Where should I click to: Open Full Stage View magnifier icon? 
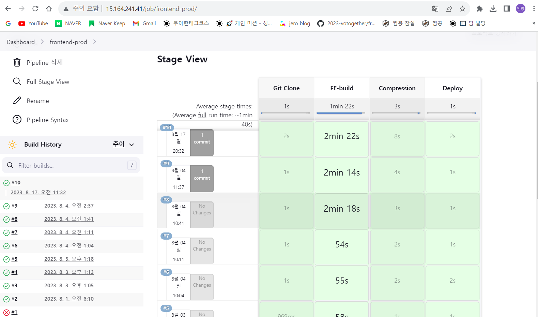[17, 81]
